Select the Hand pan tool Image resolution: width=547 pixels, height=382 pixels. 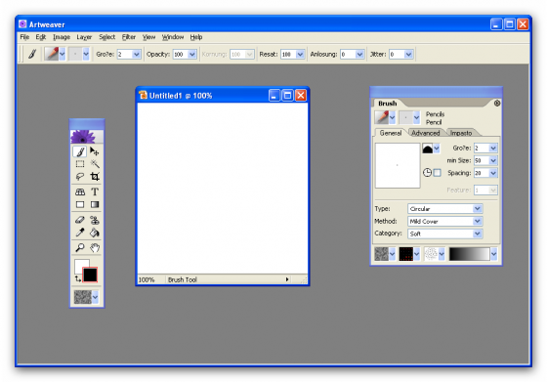pyautogui.click(x=95, y=248)
